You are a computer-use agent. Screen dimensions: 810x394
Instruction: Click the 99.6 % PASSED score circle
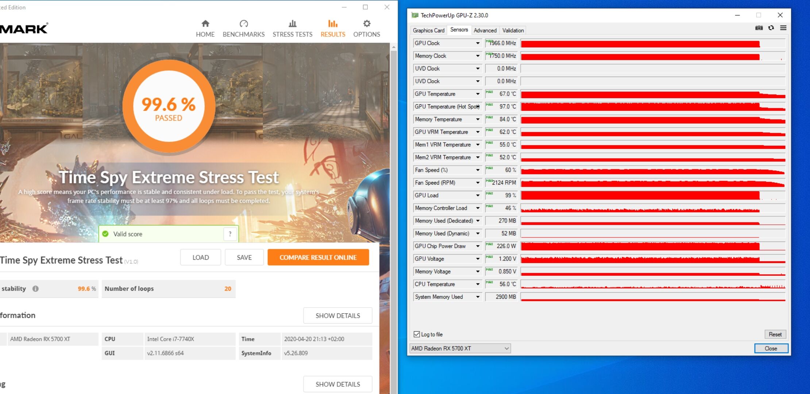pos(169,107)
